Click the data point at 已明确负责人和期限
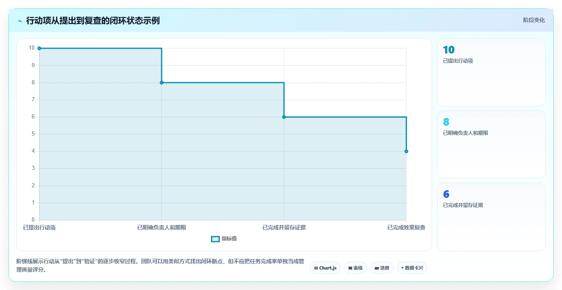 pyautogui.click(x=162, y=83)
